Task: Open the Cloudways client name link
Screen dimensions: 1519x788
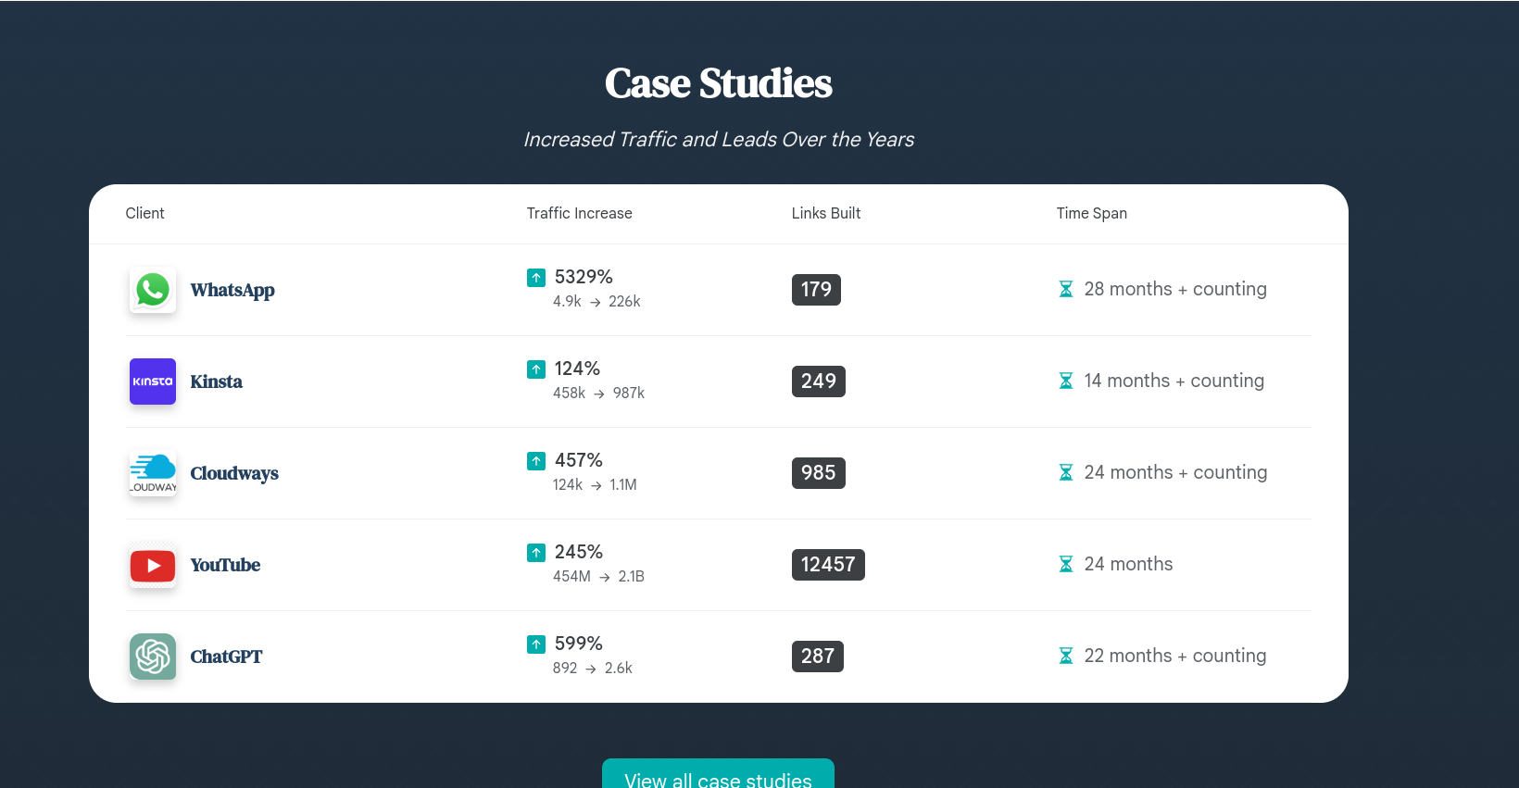Action: tap(234, 473)
